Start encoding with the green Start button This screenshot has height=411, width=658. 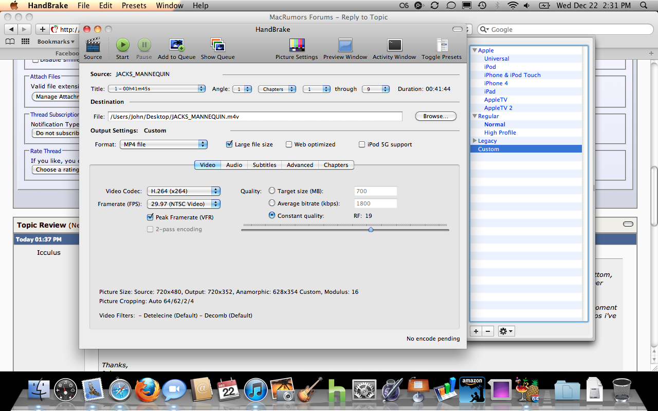point(122,45)
